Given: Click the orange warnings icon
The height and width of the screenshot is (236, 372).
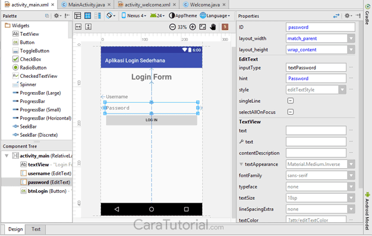Looking at the screenshot, I should [x=225, y=27].
